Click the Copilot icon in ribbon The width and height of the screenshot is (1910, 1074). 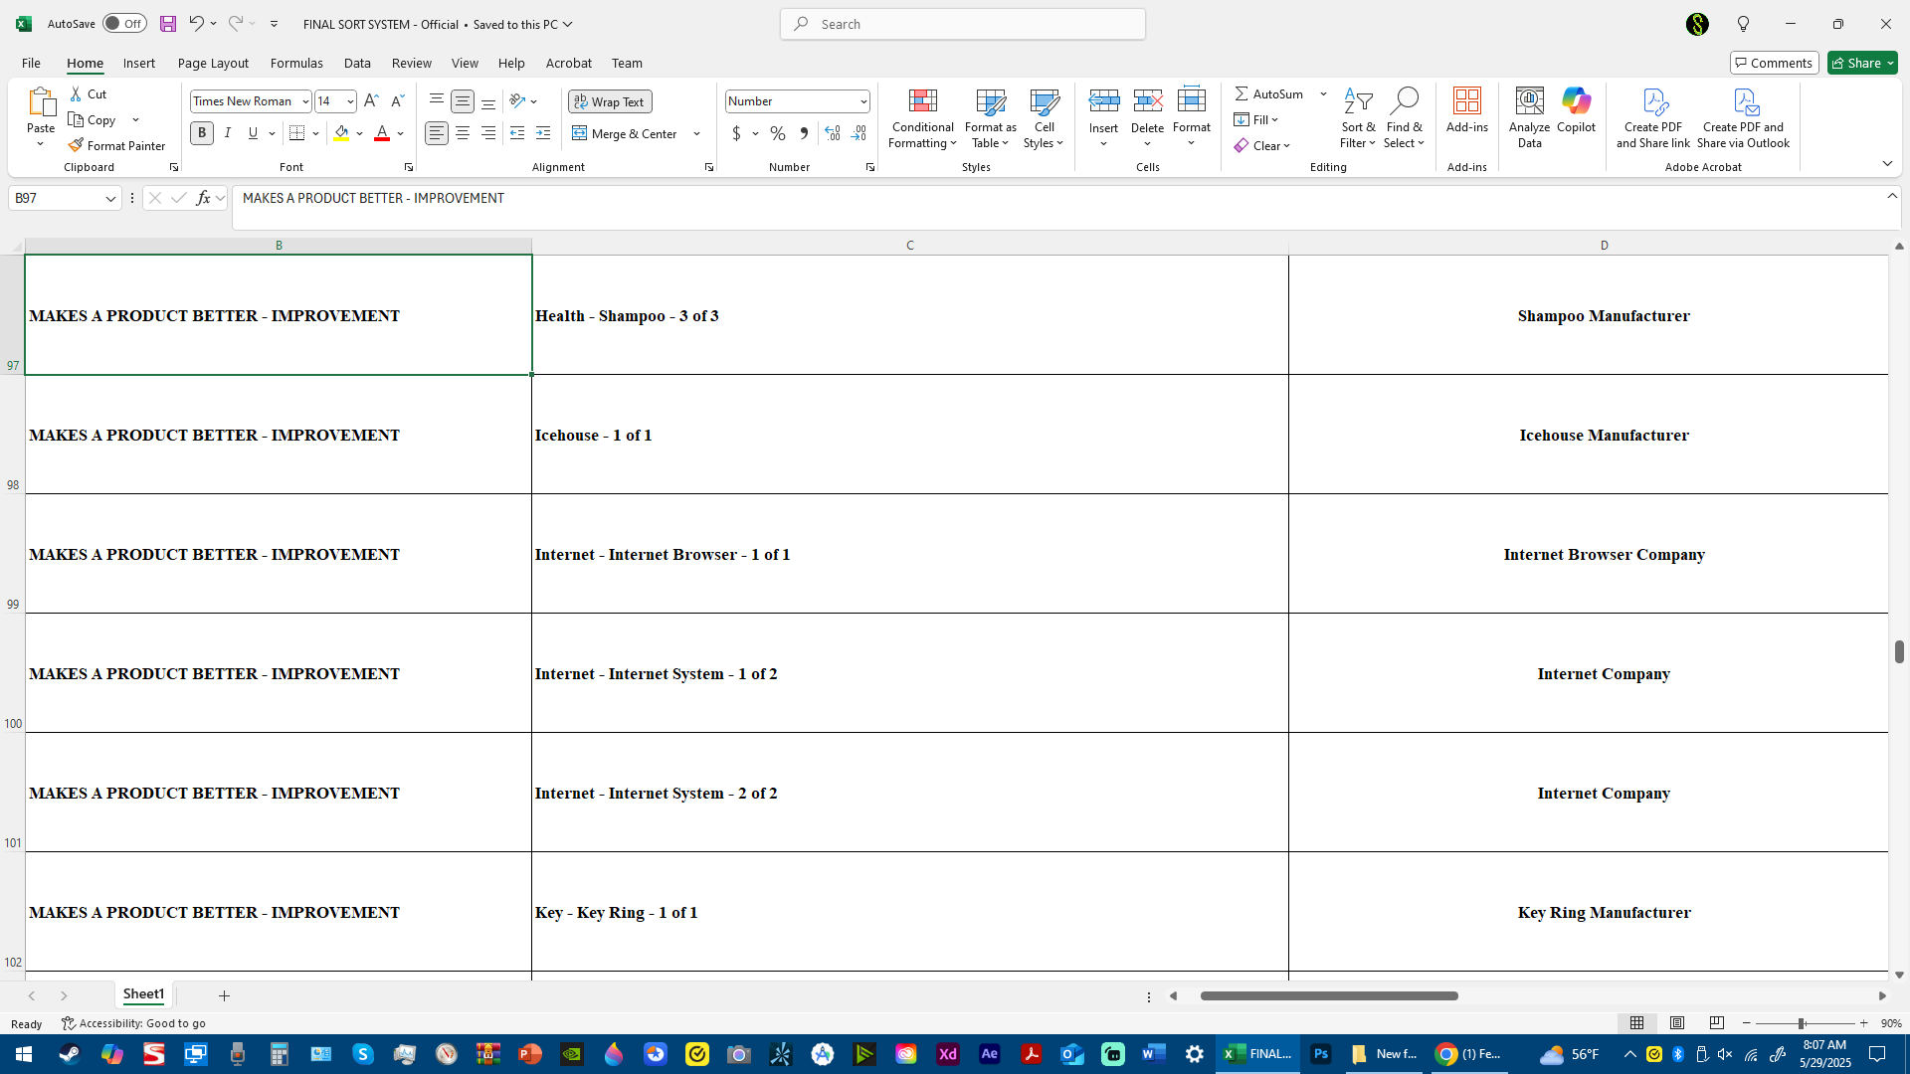(x=1576, y=101)
